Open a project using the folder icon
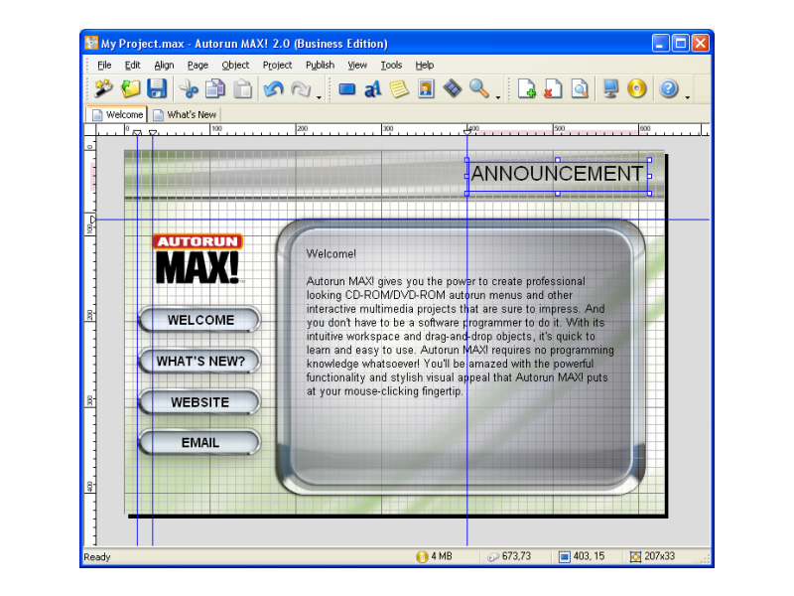 130,88
